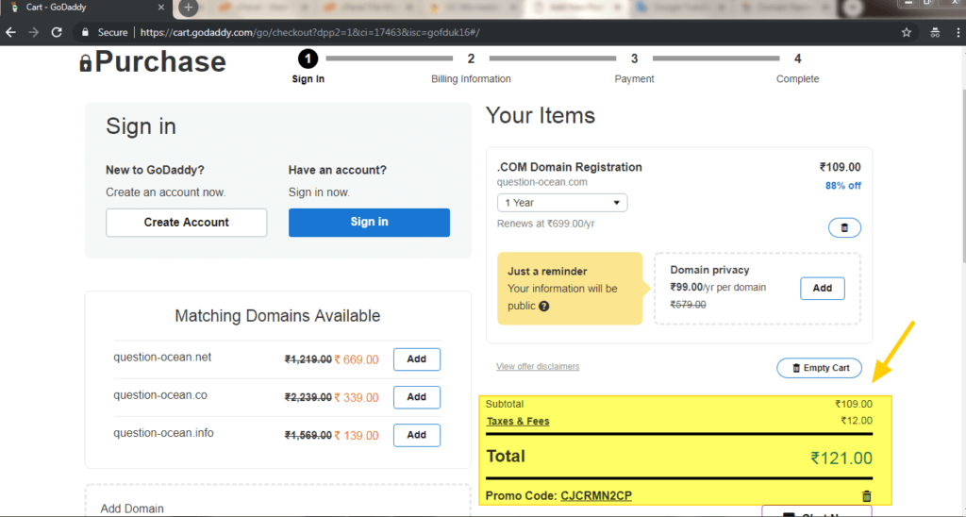Open the 1 Year term dropdown

(x=562, y=203)
